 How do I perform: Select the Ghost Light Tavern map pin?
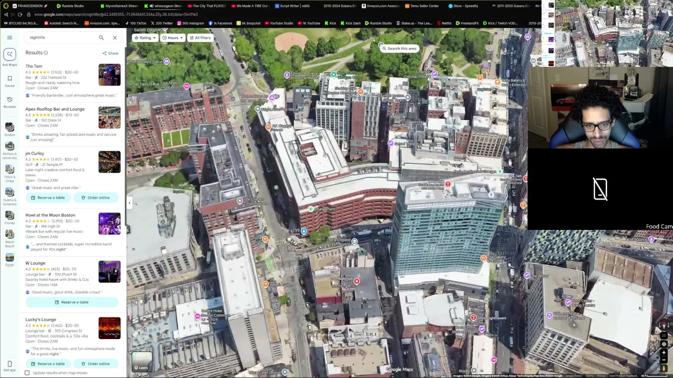pyautogui.click(x=473, y=318)
